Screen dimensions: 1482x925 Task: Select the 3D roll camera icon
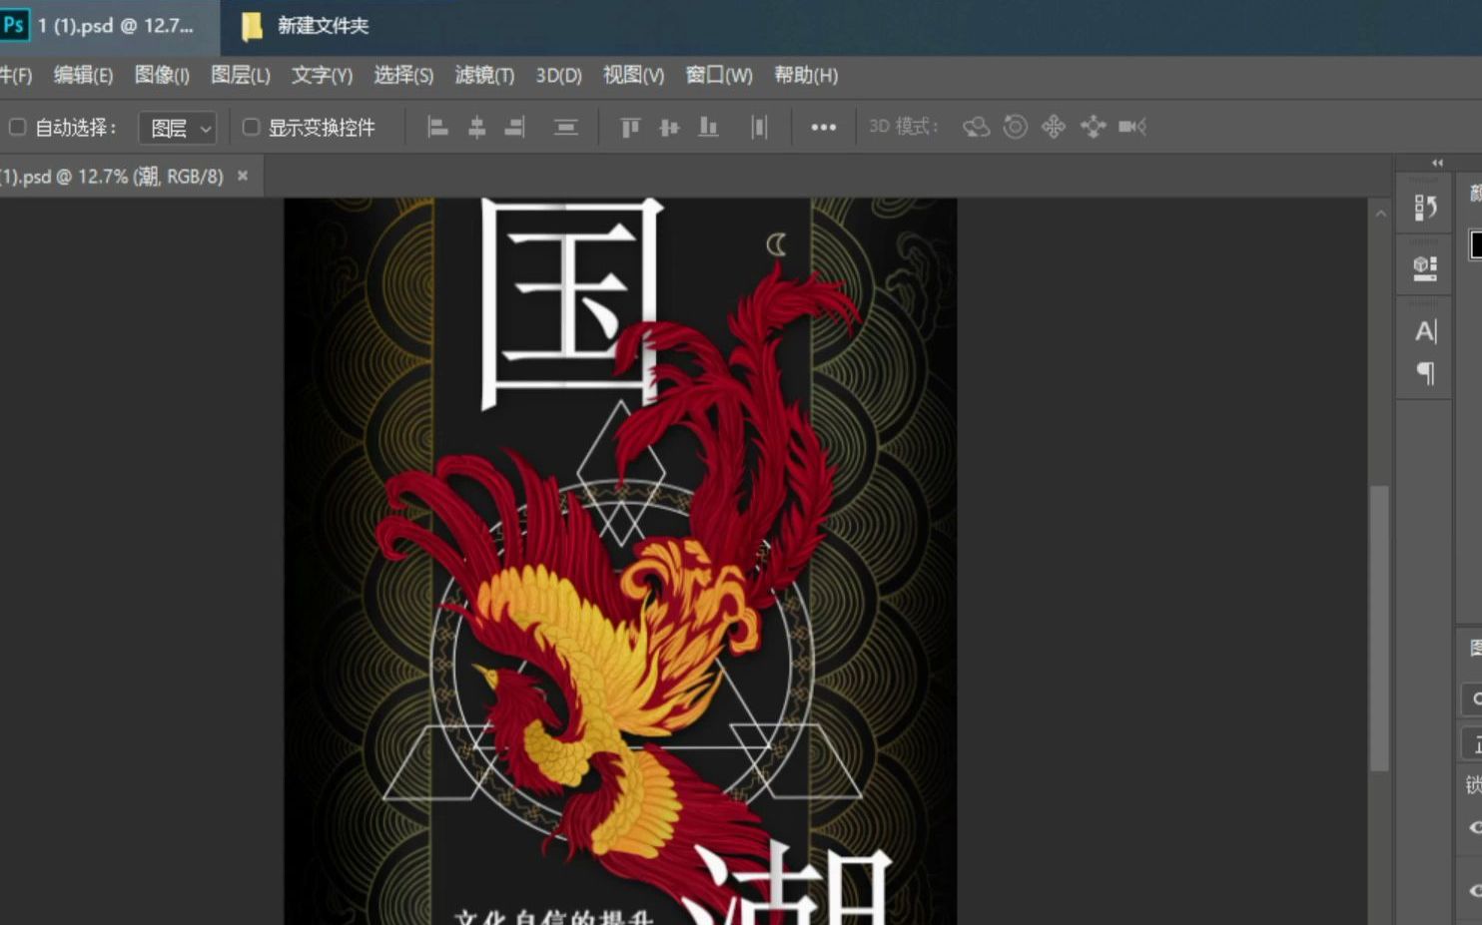(1015, 127)
